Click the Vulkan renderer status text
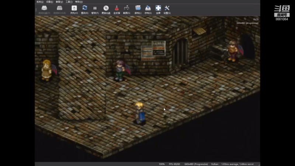295x166 pixels. [x=215, y=164]
